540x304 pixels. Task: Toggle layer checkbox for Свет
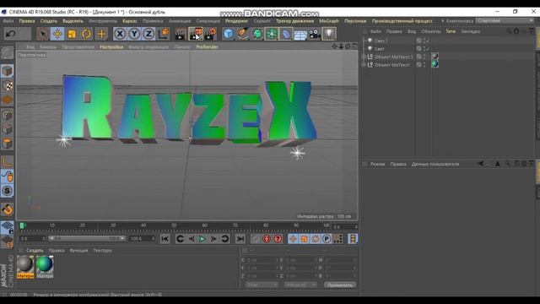[418, 49]
